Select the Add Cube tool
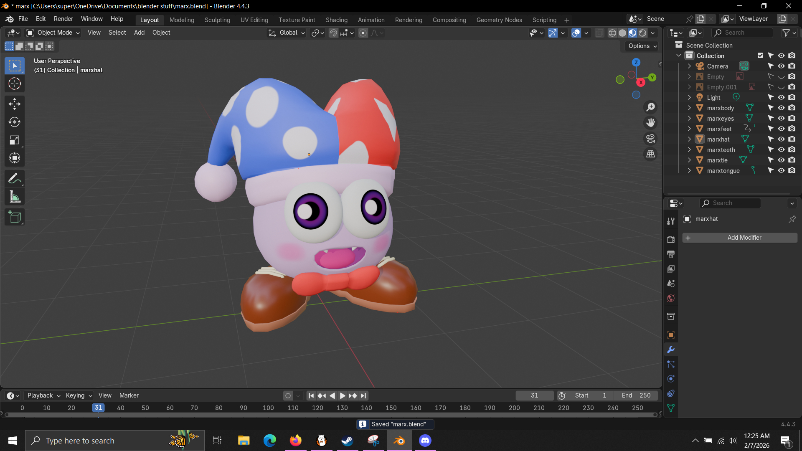Screen dimensions: 802x451 click(x=15, y=217)
